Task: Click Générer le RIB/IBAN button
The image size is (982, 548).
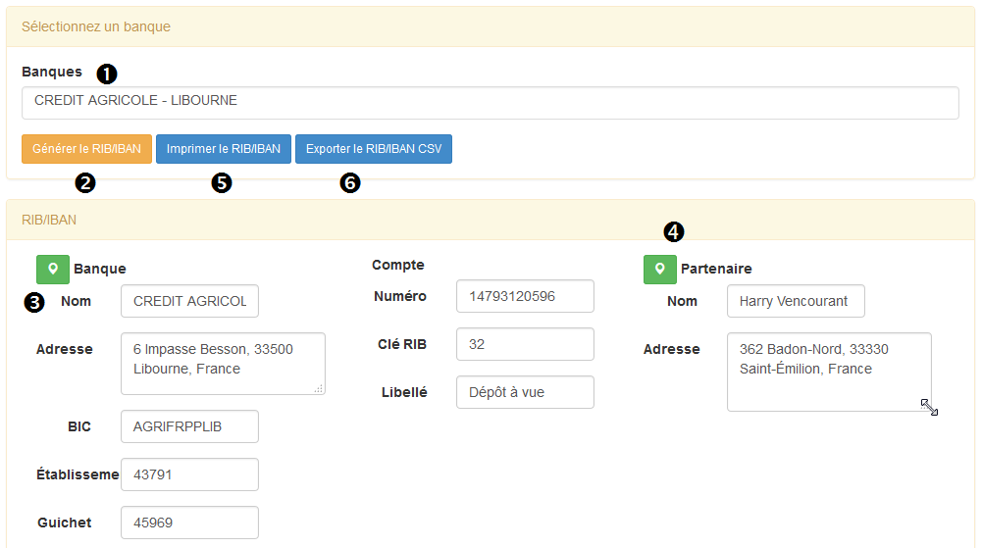Action: coord(86,149)
